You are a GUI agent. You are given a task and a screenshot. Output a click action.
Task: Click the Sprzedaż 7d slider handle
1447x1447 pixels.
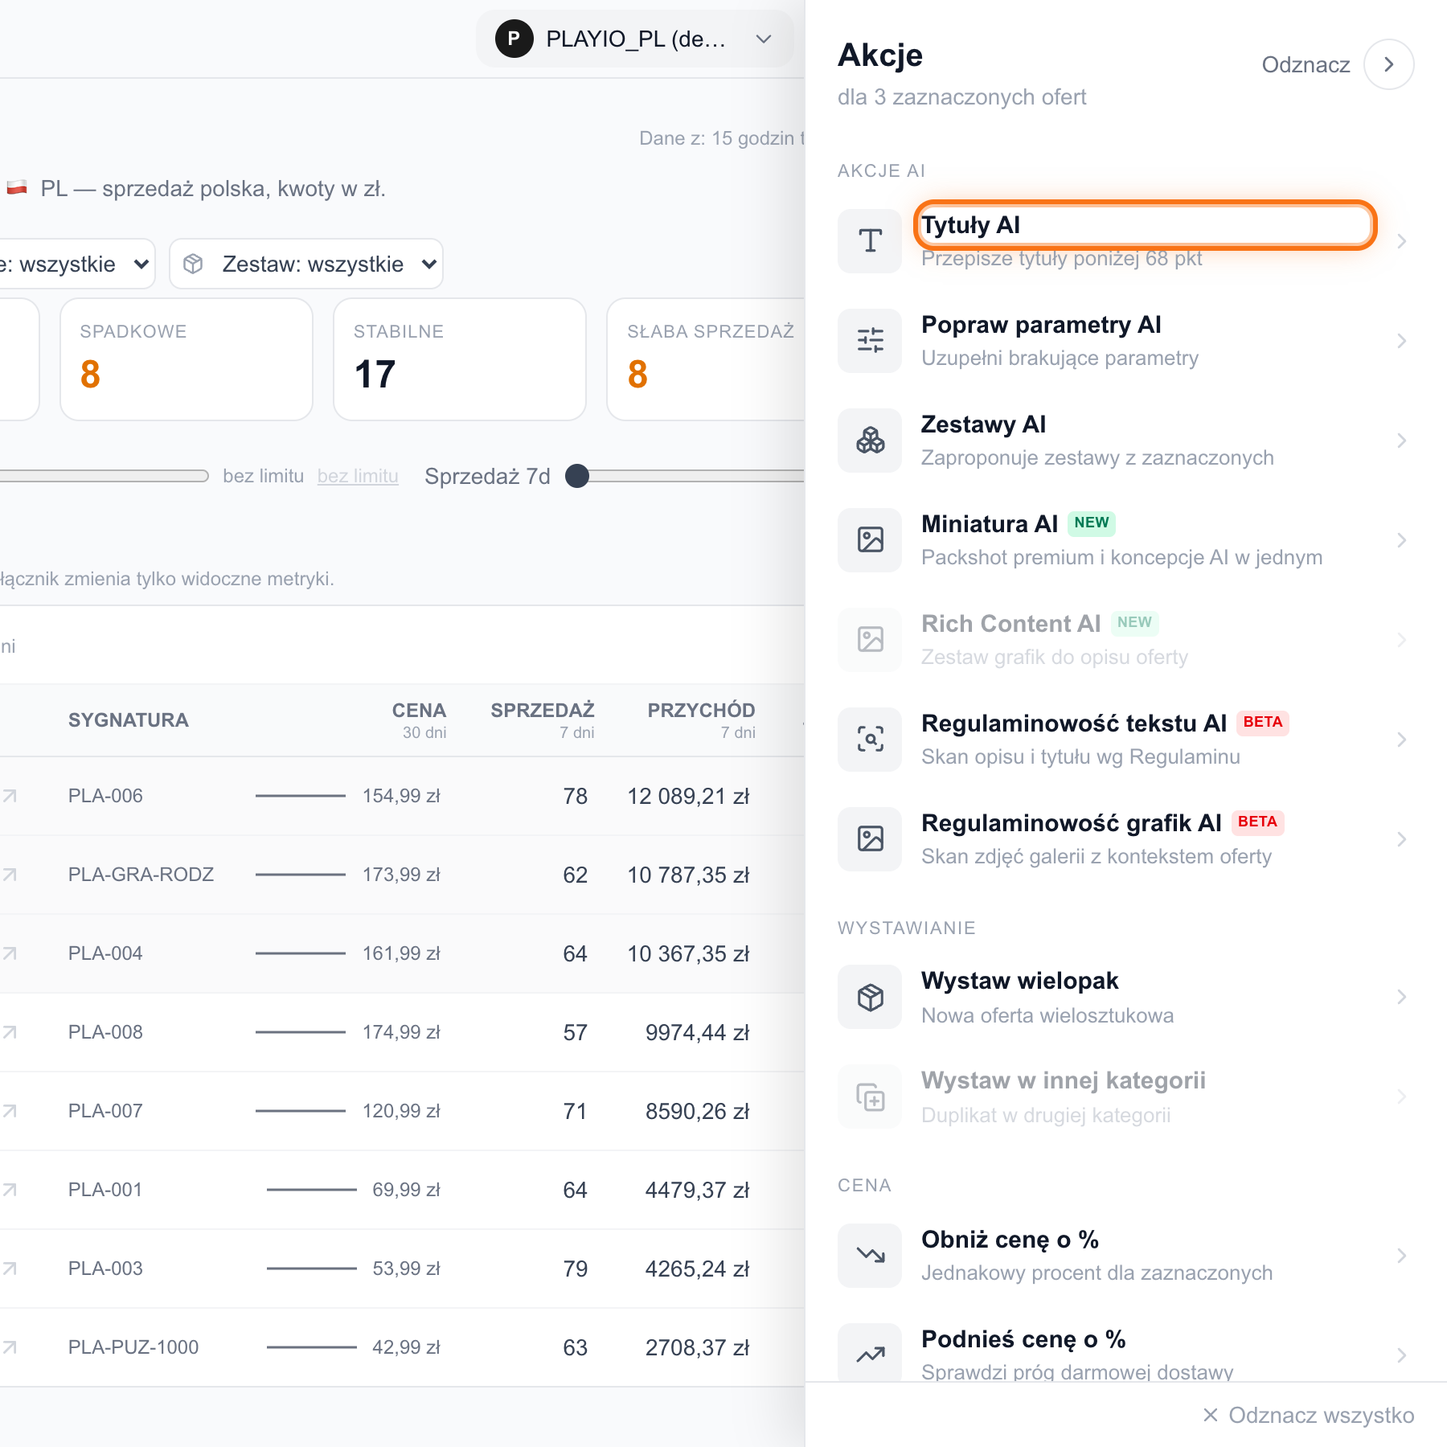(577, 476)
